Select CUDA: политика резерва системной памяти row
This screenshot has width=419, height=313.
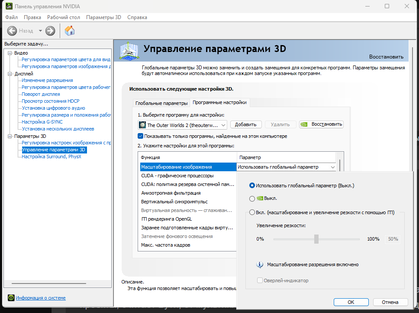point(188,184)
